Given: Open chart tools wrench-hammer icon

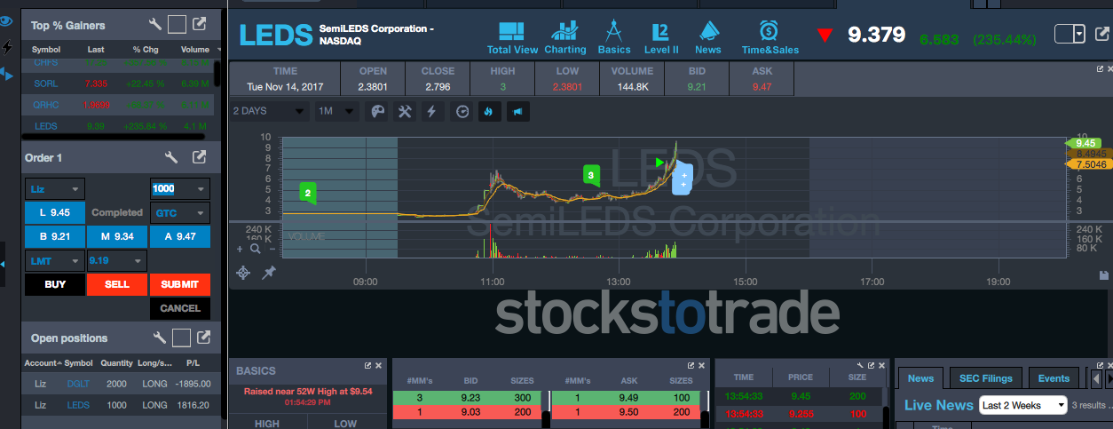Looking at the screenshot, I should click(x=405, y=111).
